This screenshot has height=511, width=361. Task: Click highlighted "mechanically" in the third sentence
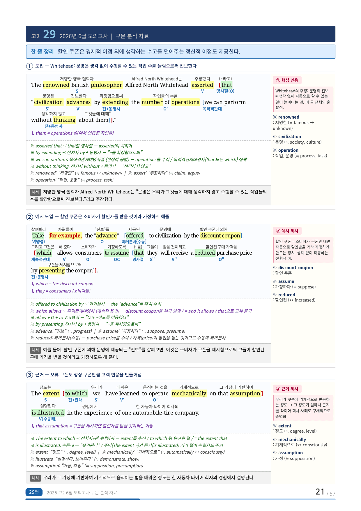click(x=189, y=393)
